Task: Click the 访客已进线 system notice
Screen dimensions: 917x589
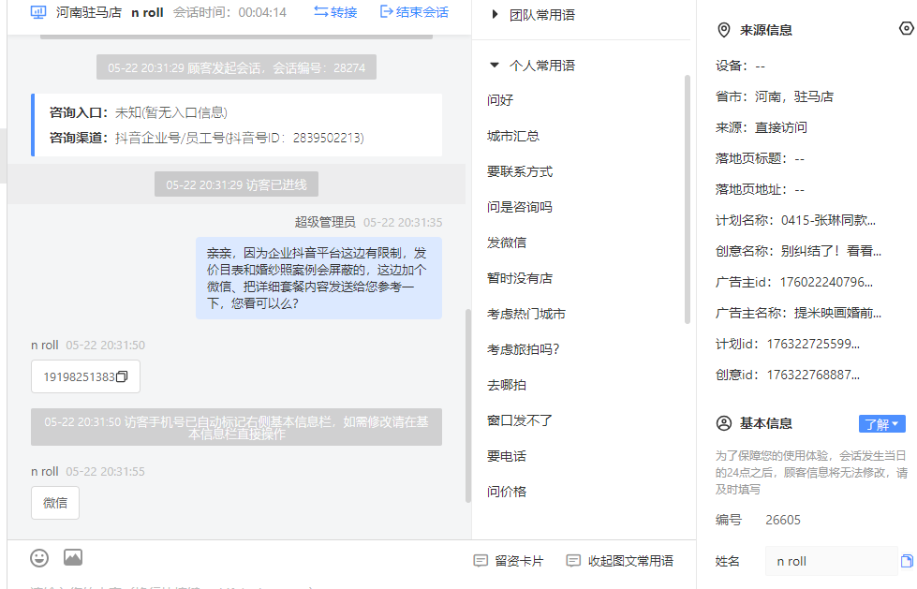Action: [236, 184]
